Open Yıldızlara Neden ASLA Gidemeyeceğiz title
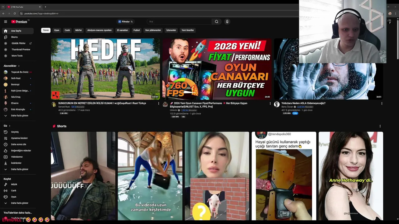 pos(303,103)
